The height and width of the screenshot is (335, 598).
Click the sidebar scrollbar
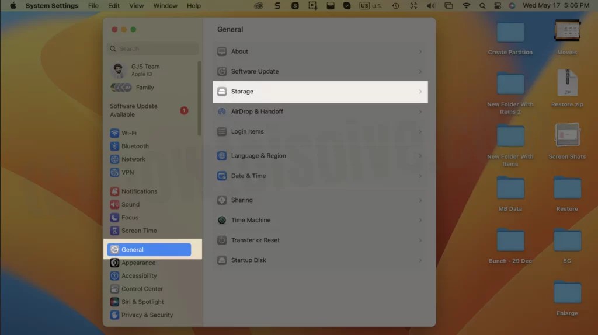(x=199, y=98)
